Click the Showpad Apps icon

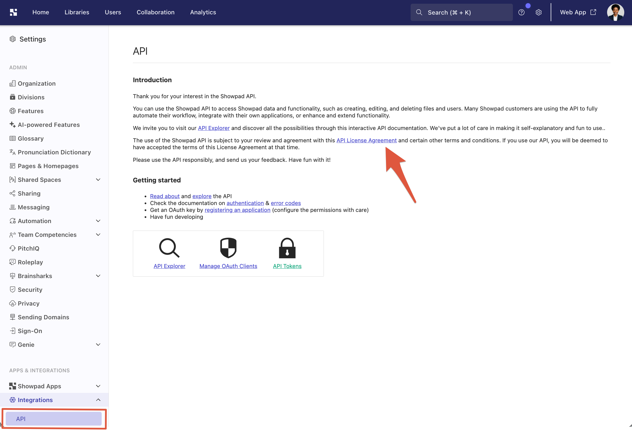coord(12,386)
